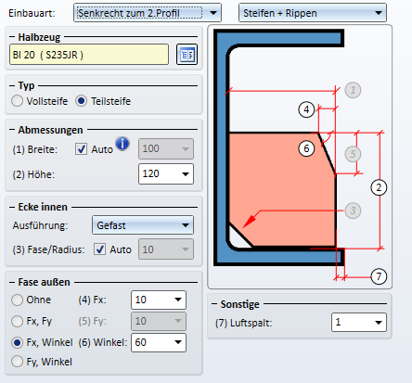Open the (5) Fy value dropdown
This screenshot has width=412, height=383.
[x=159, y=321]
